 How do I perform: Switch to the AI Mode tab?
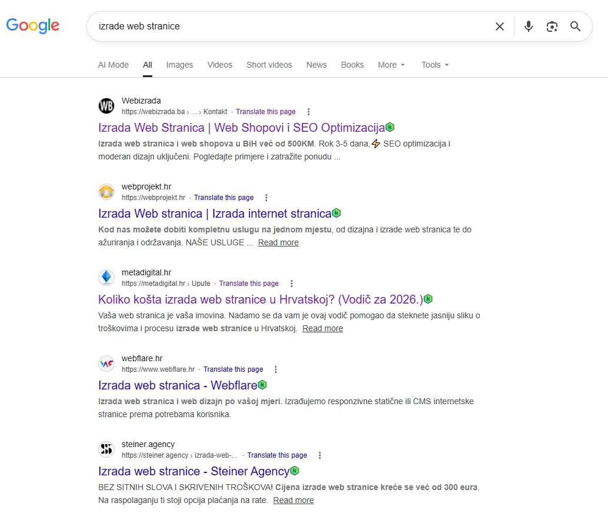pos(113,65)
